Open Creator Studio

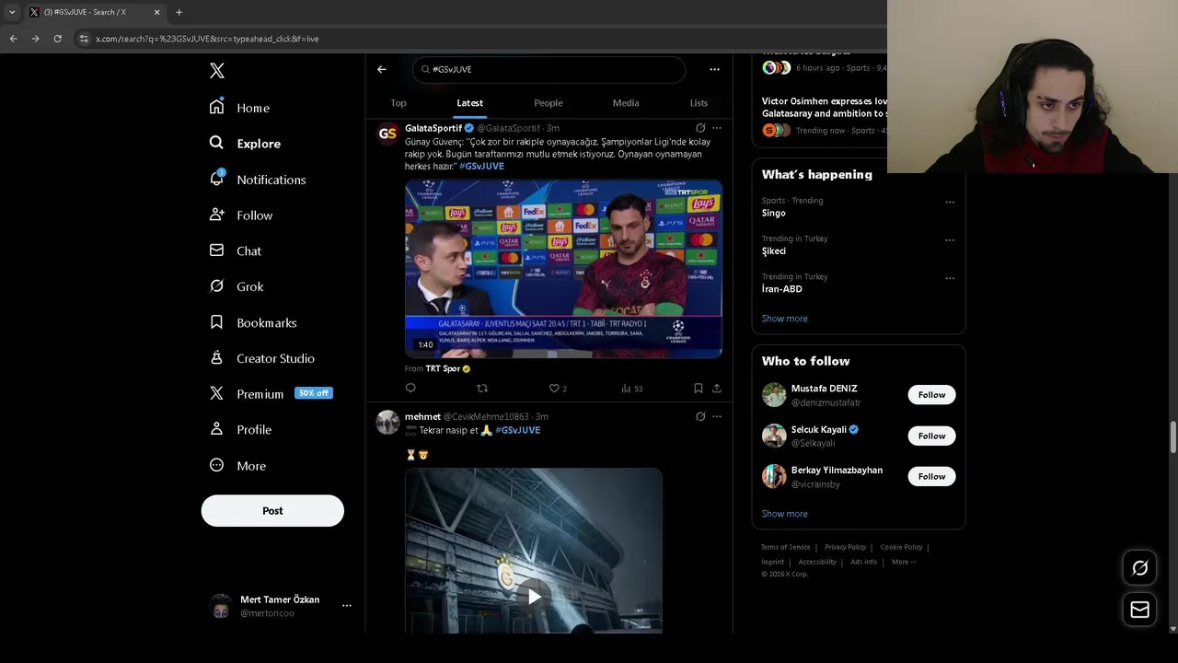point(262,358)
